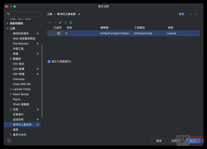Sort by 别名 column header
The width and height of the screenshot is (207, 149).
click(82, 28)
